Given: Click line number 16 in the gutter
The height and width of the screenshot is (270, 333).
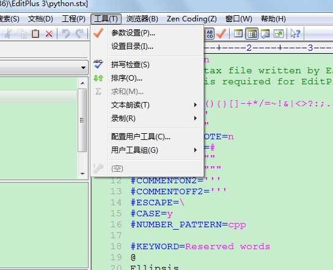Looking at the screenshot, I should 116,224.
